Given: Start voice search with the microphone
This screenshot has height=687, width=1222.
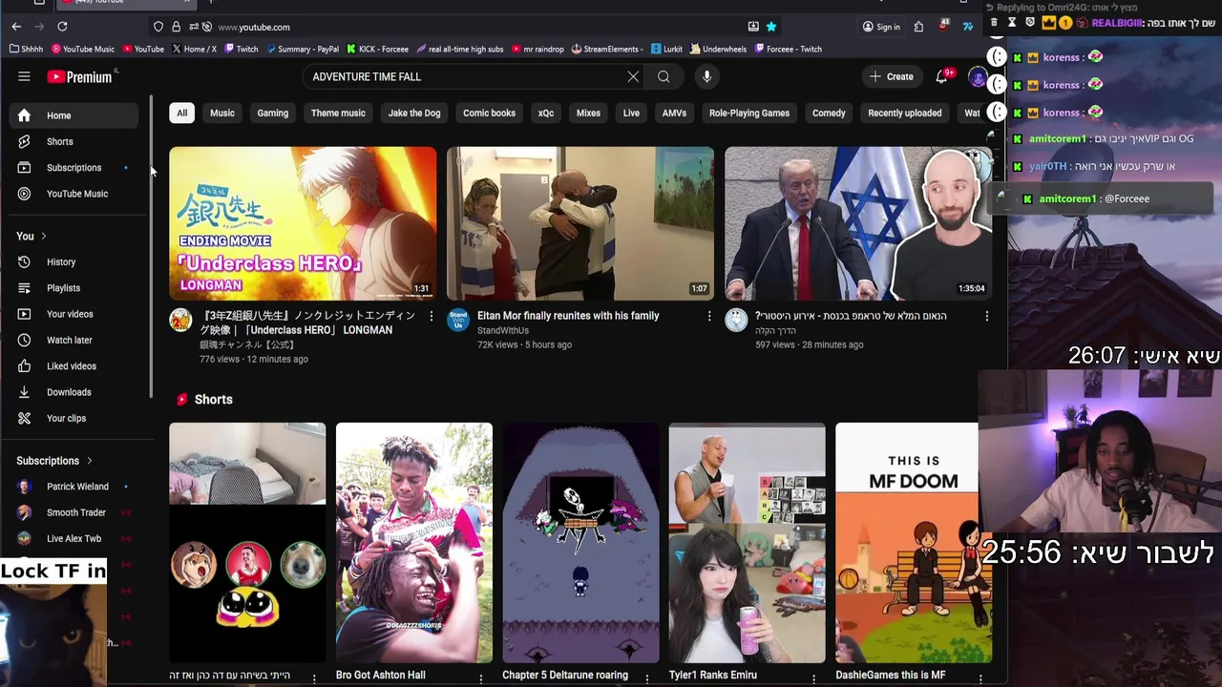Looking at the screenshot, I should pyautogui.click(x=706, y=76).
